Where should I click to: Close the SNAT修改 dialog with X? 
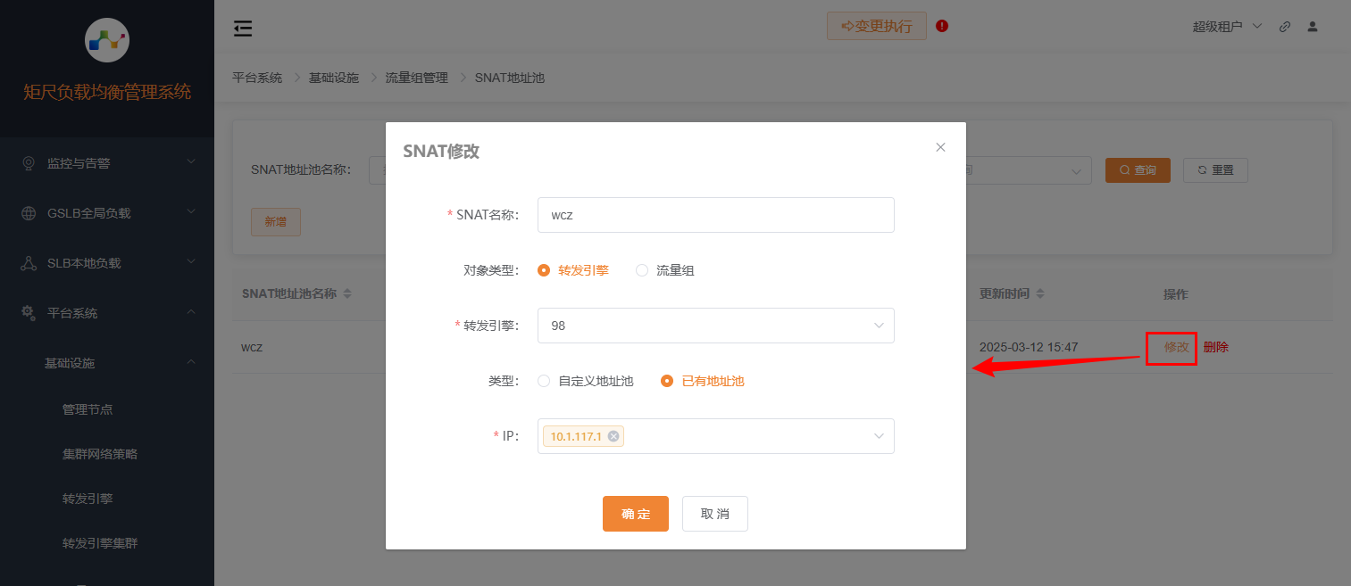coord(940,147)
